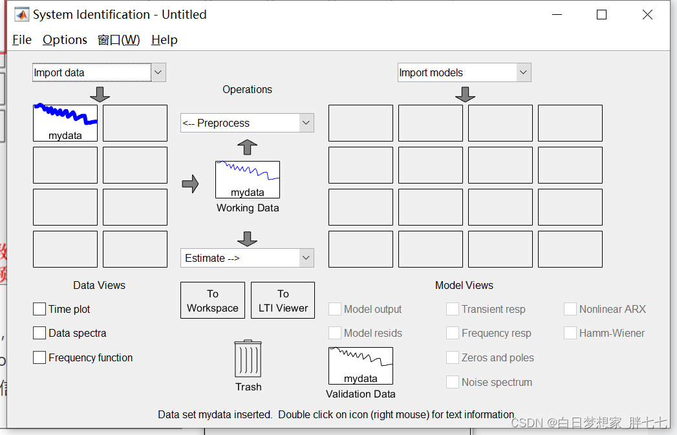The height and width of the screenshot is (435, 677).
Task: Click the MATLAB logo in title bar
Action: 21,15
